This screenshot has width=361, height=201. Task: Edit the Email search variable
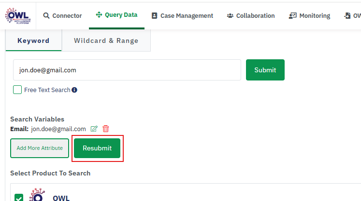94,129
